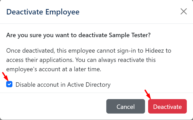Click the Deactivate Employee dialog title
The height and width of the screenshot is (120, 193).
43,12
